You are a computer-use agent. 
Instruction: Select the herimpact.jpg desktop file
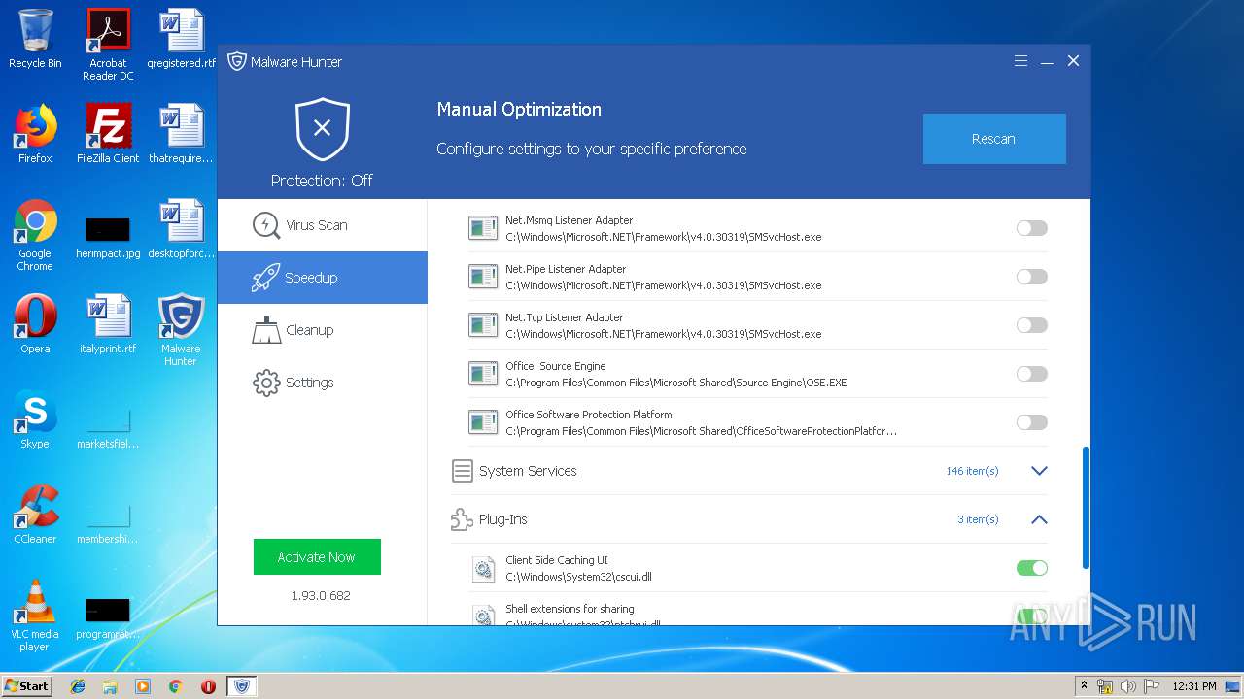click(108, 237)
